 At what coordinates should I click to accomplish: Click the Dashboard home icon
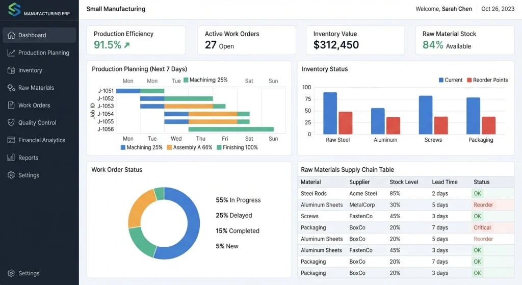[x=11, y=35]
